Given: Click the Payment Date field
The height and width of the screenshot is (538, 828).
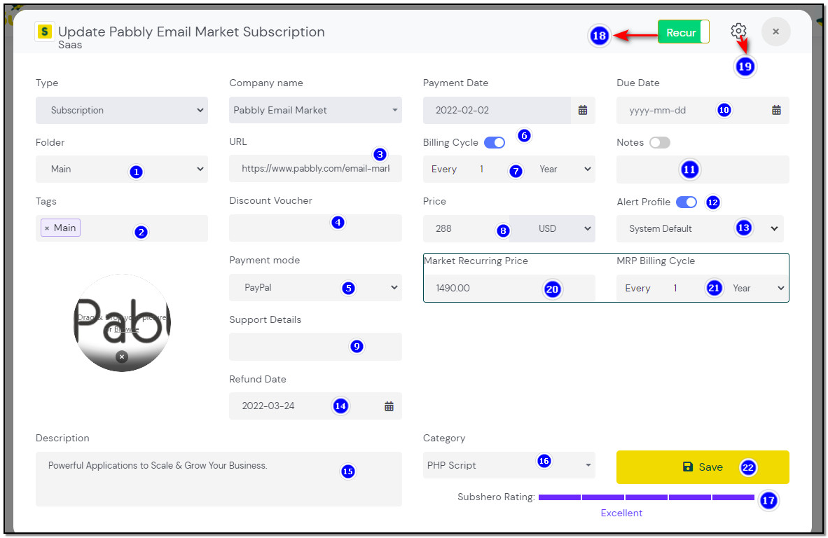Looking at the screenshot, I should click(x=497, y=110).
